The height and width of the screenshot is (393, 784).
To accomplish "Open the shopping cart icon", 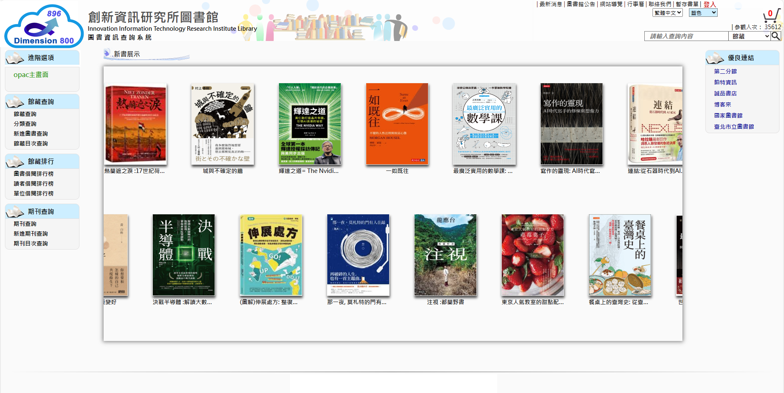I will [x=770, y=16].
